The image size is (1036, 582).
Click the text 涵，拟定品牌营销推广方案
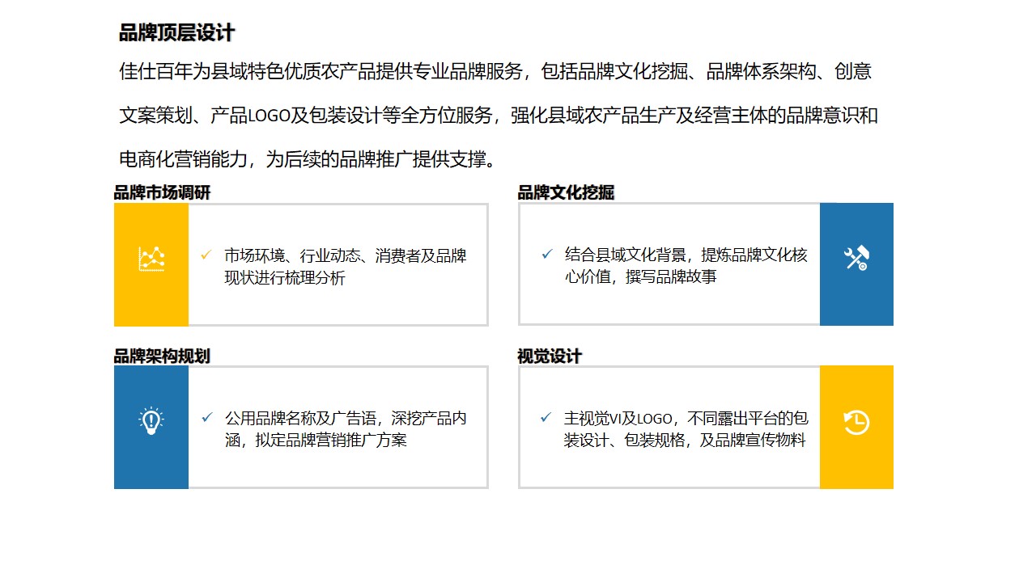[x=316, y=441]
